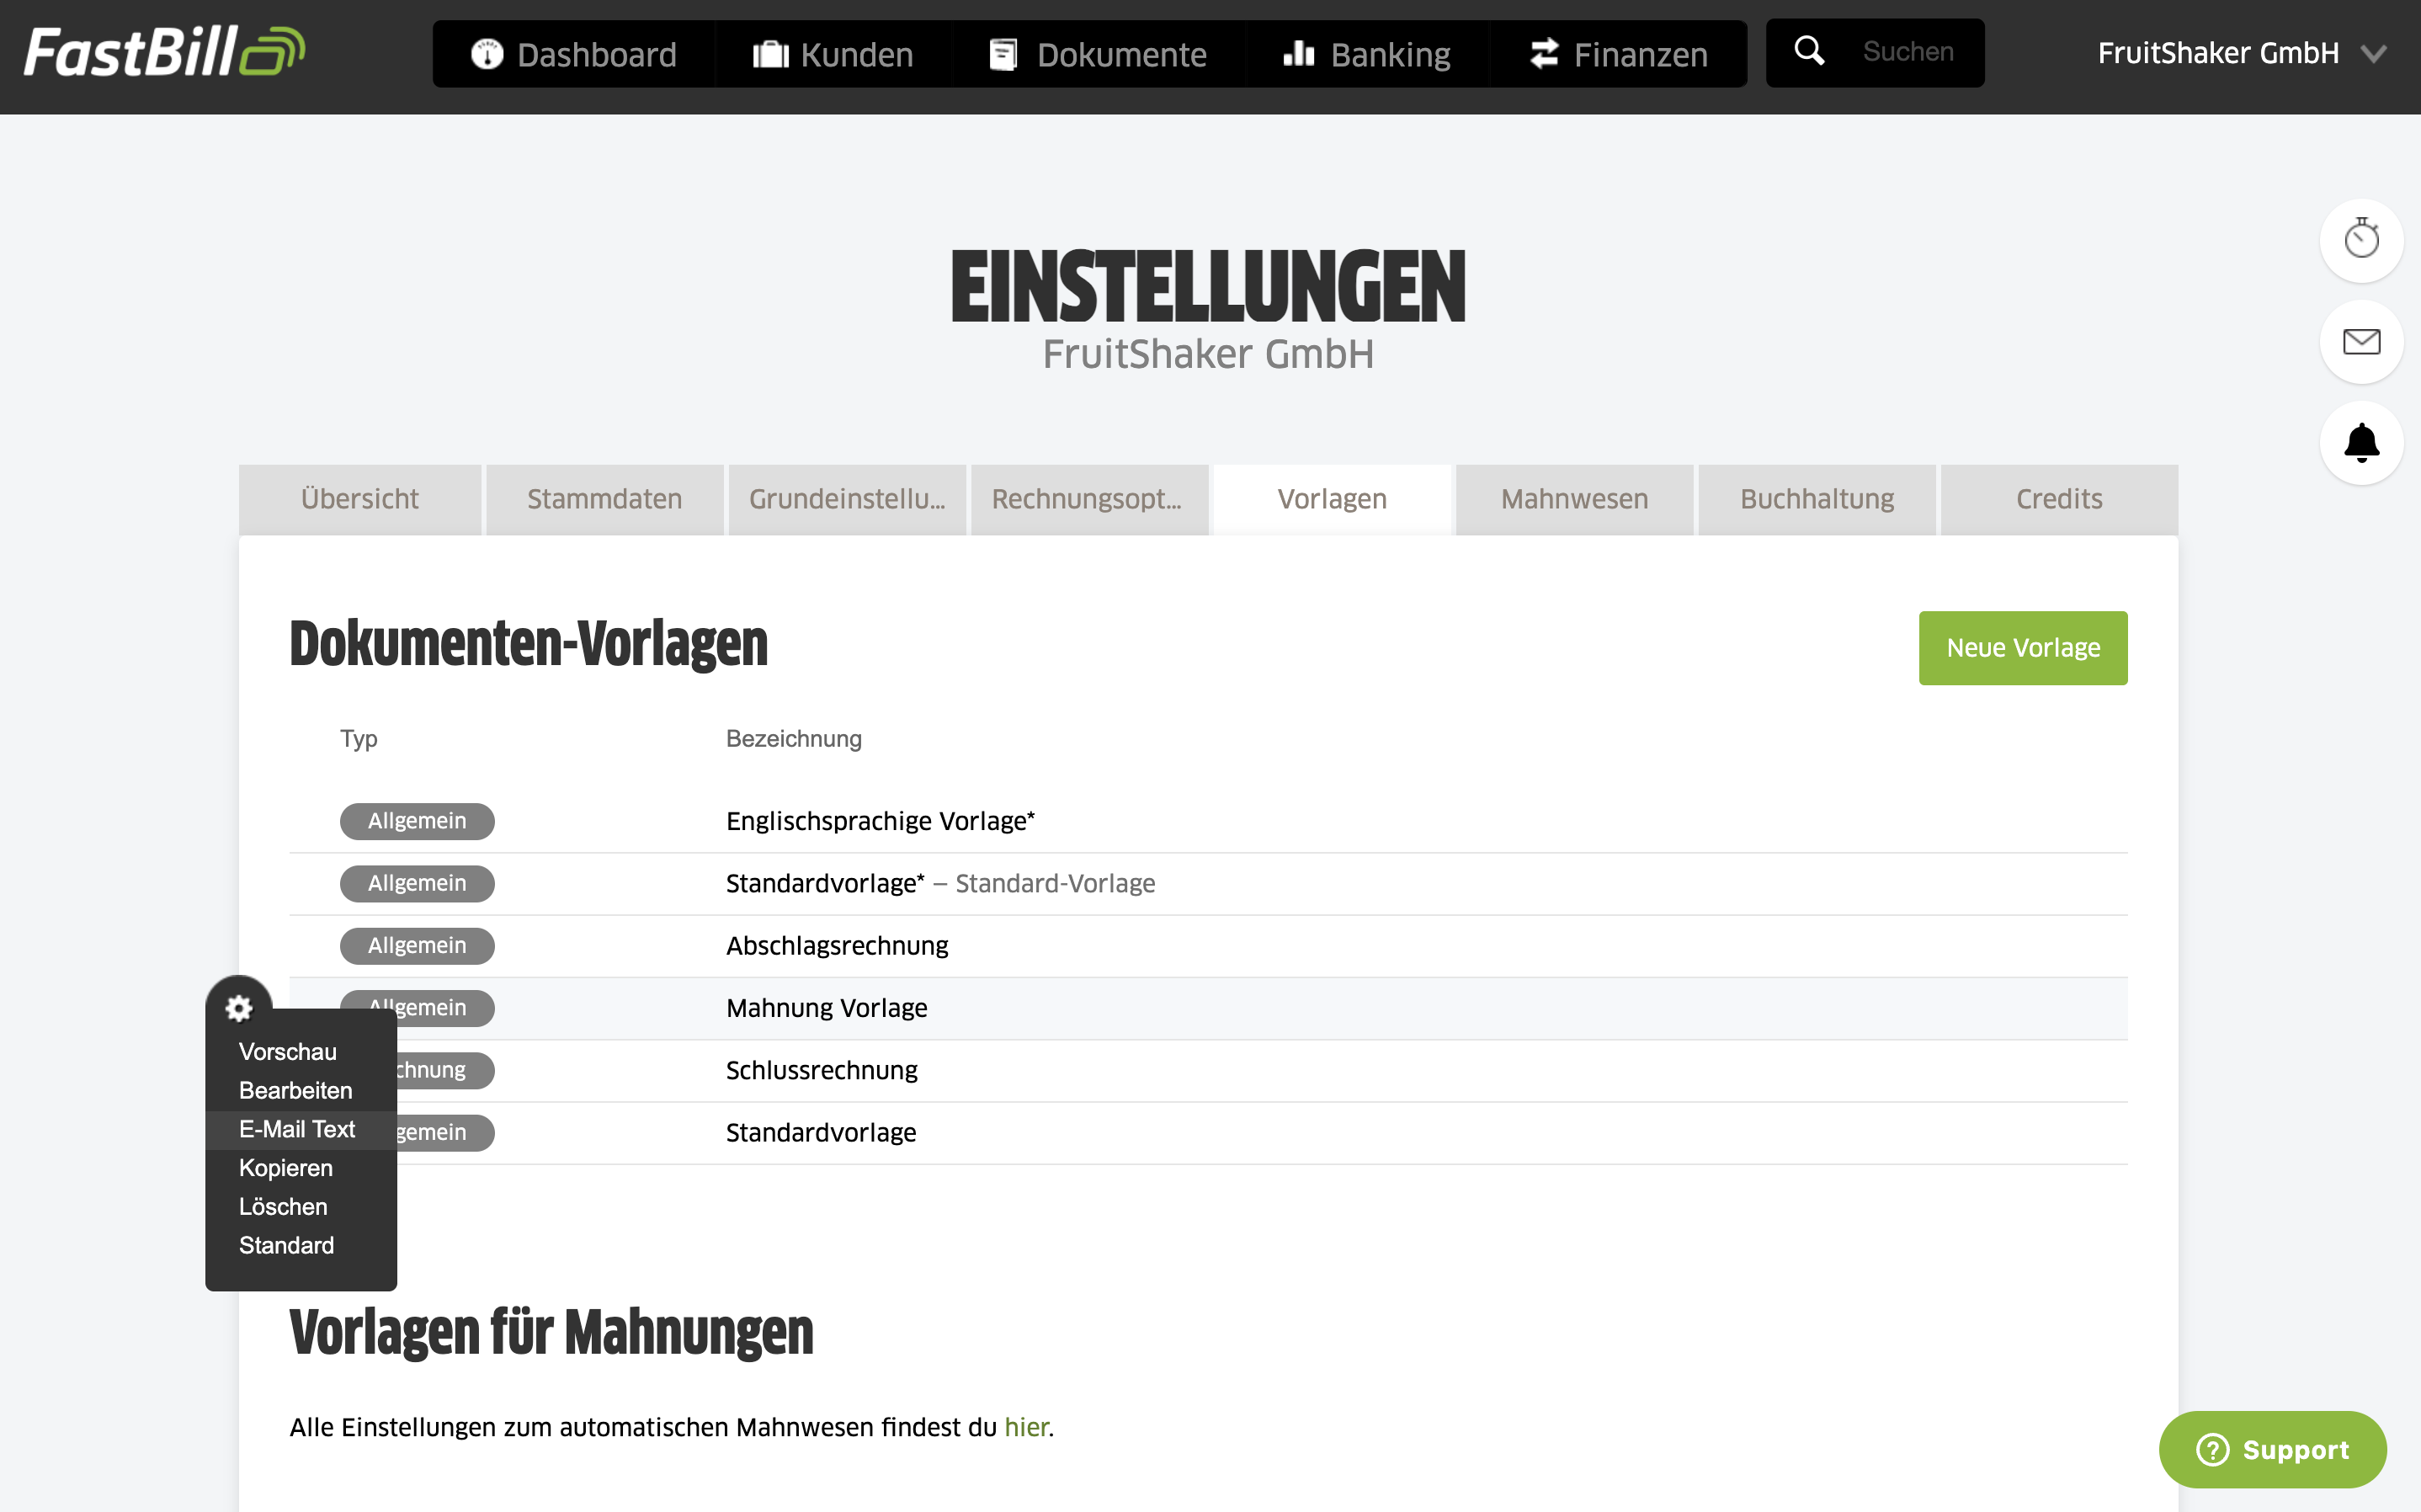2421x1512 pixels.
Task: Click the last 'Standardvorlage' row text
Action: pyautogui.click(x=821, y=1133)
